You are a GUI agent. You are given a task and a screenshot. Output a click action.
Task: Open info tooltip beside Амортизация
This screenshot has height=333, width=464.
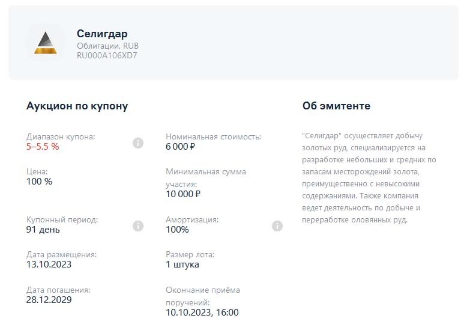coord(277,226)
